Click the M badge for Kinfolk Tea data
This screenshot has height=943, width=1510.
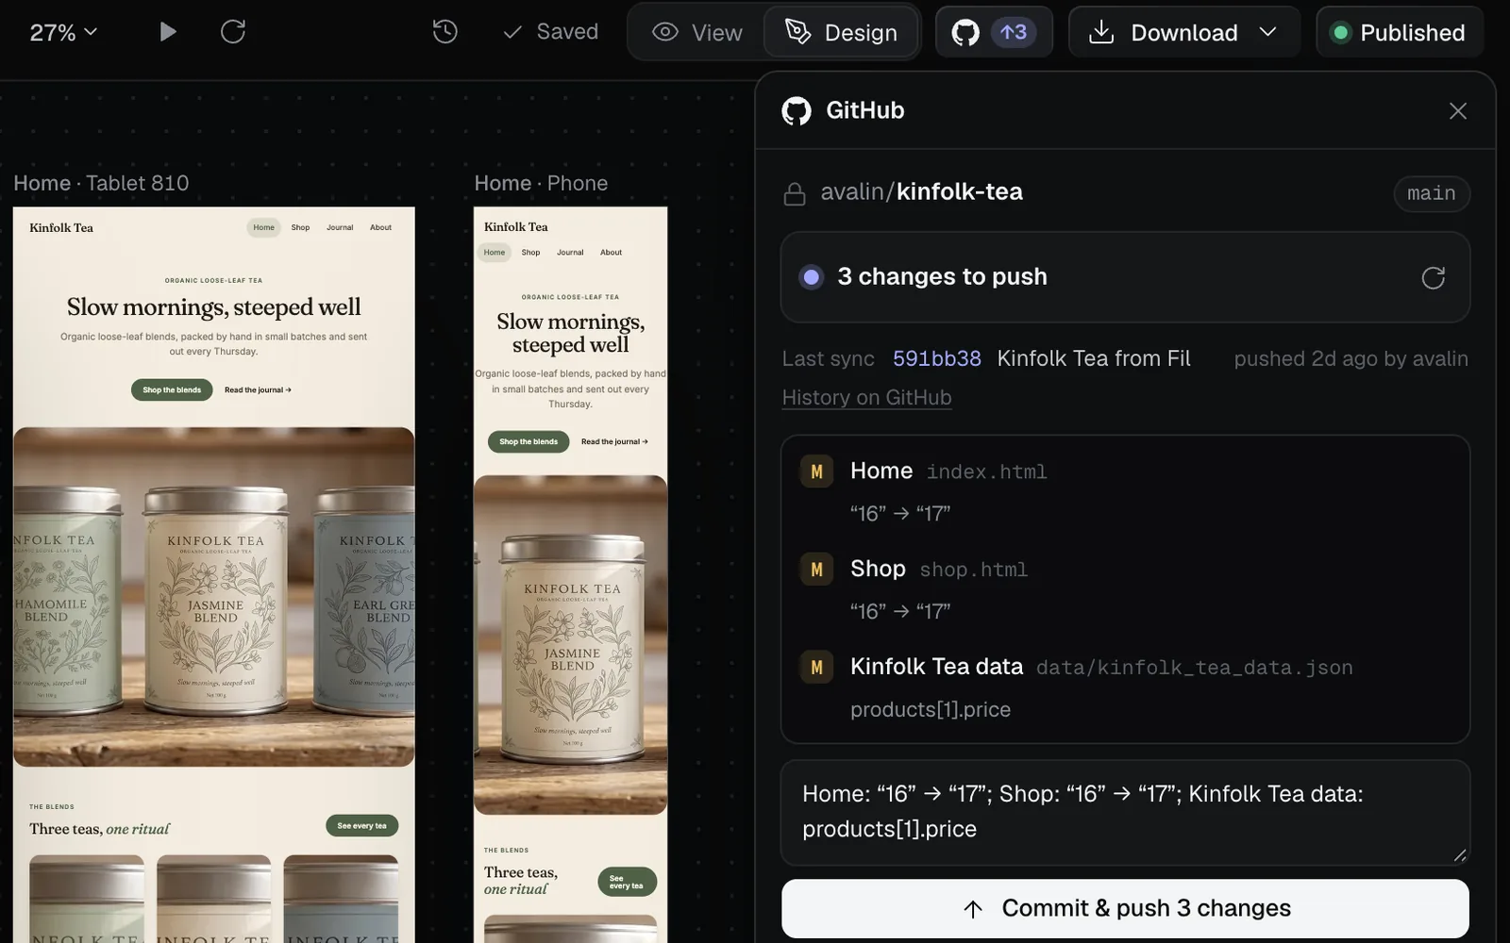[816, 668]
